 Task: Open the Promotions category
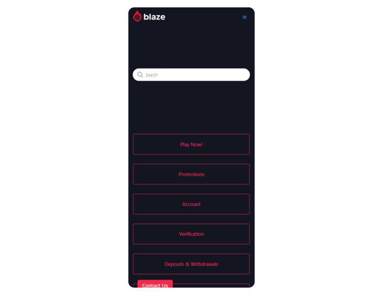(x=191, y=174)
